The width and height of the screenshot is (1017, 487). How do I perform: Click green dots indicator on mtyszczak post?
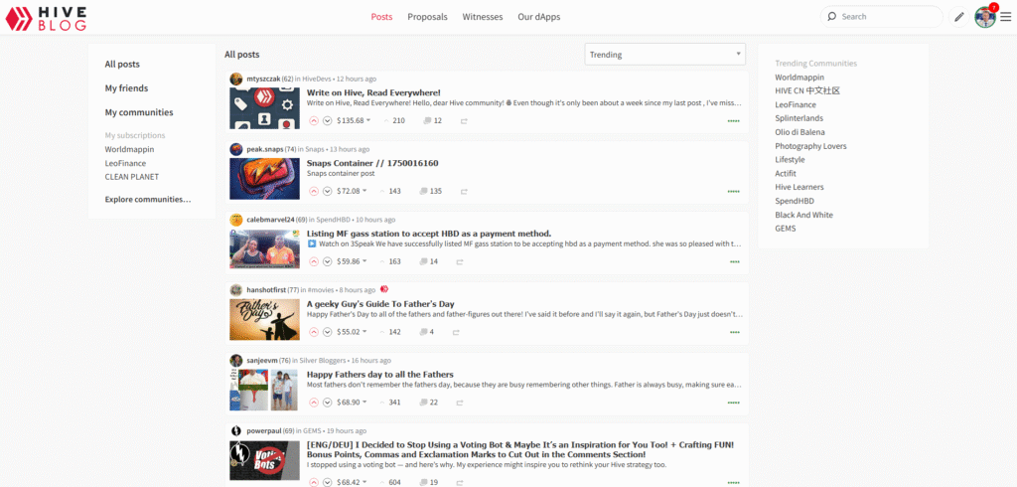[x=734, y=121]
